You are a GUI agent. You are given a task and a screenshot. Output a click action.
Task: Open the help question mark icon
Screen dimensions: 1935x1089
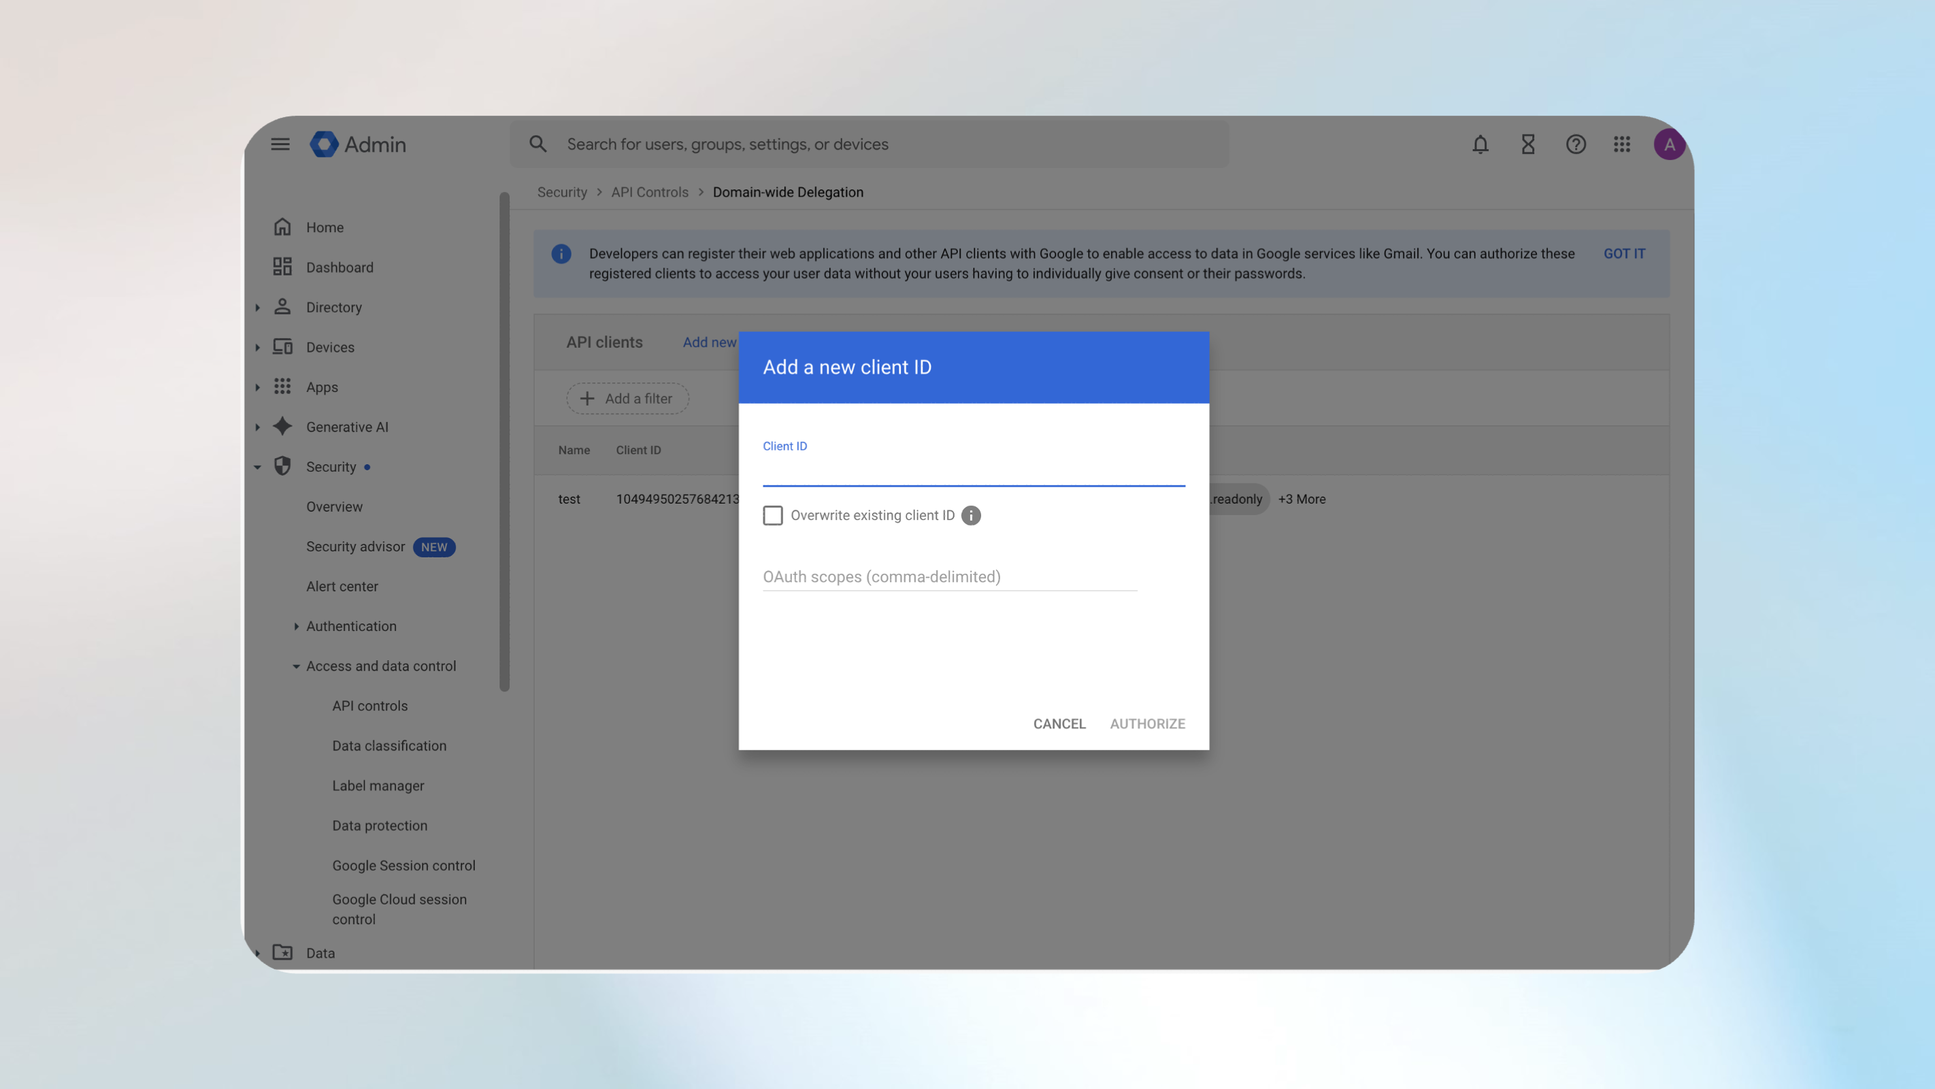(1575, 144)
